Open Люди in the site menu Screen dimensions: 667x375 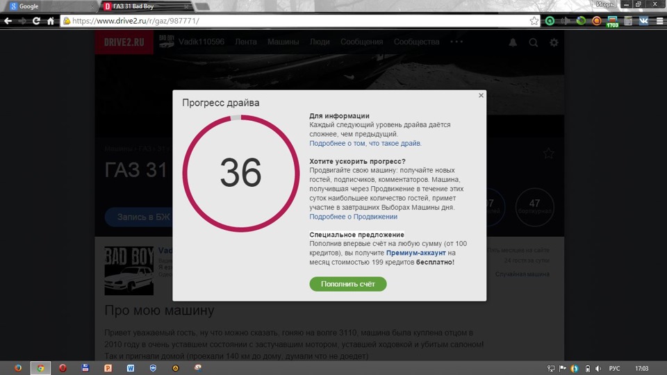point(320,42)
